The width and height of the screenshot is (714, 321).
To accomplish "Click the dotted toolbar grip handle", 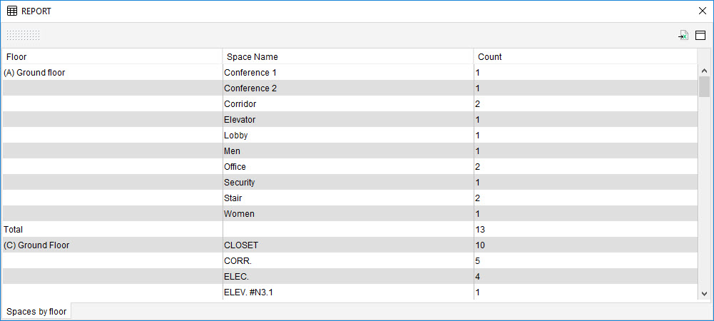I will tap(24, 36).
